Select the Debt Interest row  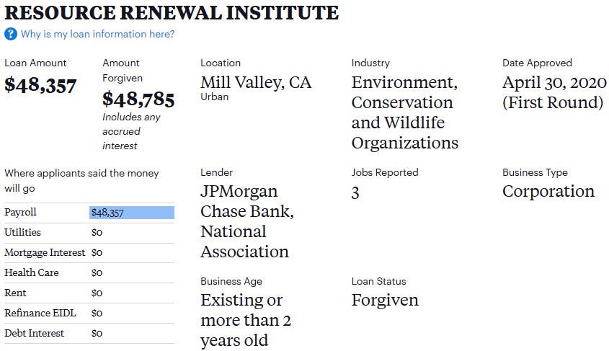tap(89, 333)
